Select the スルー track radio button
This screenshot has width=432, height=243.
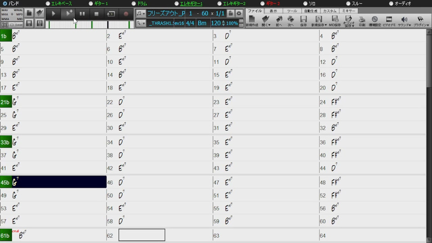tap(348, 4)
